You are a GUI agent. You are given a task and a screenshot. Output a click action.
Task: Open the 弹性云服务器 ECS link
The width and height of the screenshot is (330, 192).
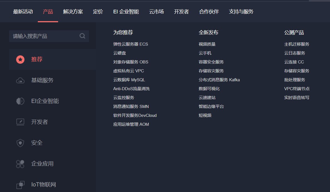point(130,44)
